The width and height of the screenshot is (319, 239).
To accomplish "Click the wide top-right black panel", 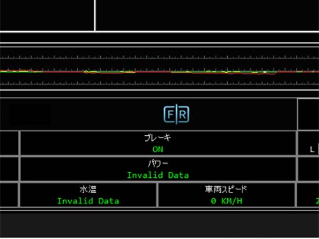I will (207, 15).
